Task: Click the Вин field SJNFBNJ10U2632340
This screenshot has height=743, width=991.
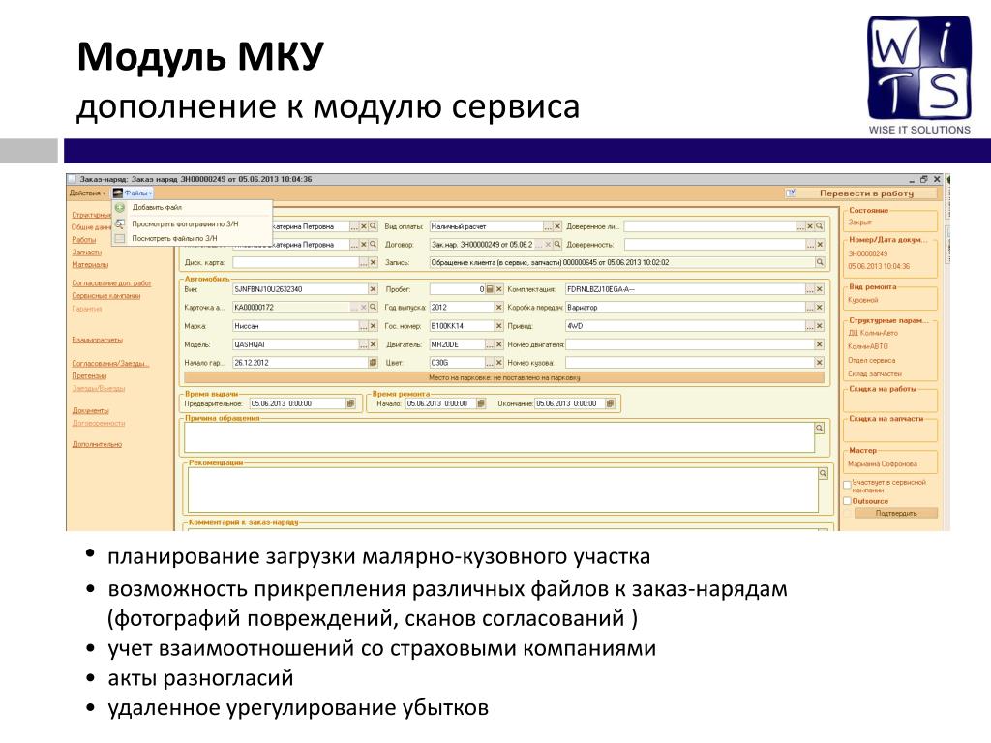Action: tap(300, 289)
